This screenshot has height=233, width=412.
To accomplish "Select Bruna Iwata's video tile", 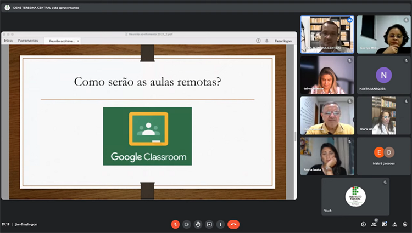I will pyautogui.click(x=327, y=156).
